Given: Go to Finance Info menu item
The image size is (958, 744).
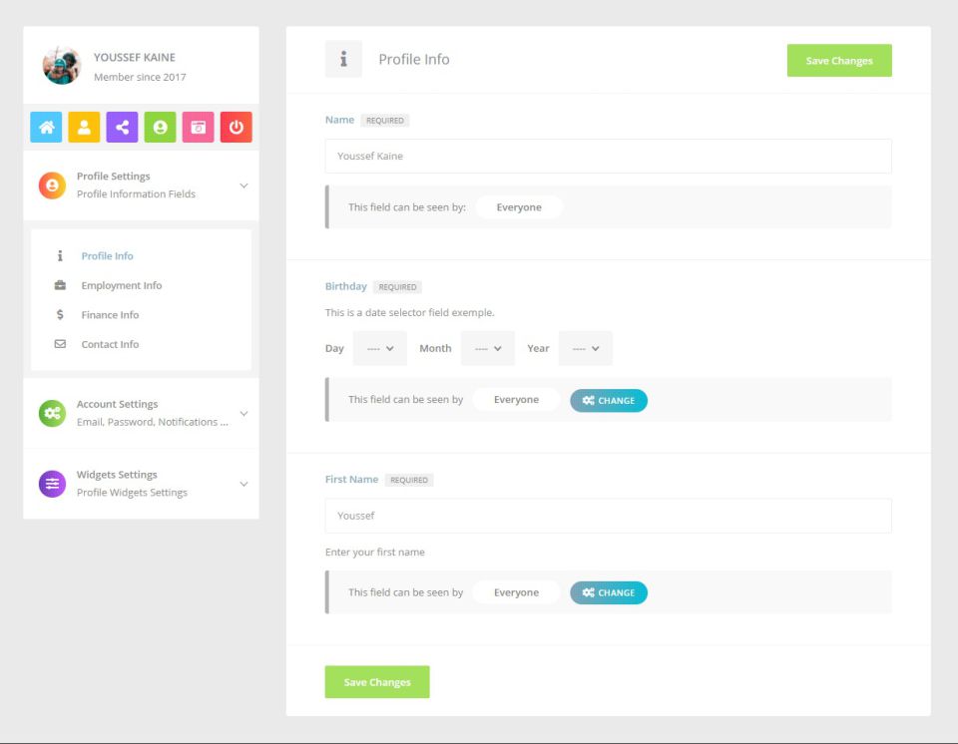Looking at the screenshot, I should tap(110, 315).
